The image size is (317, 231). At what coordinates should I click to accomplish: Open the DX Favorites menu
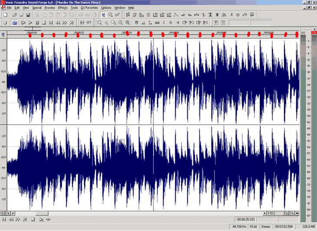point(89,8)
